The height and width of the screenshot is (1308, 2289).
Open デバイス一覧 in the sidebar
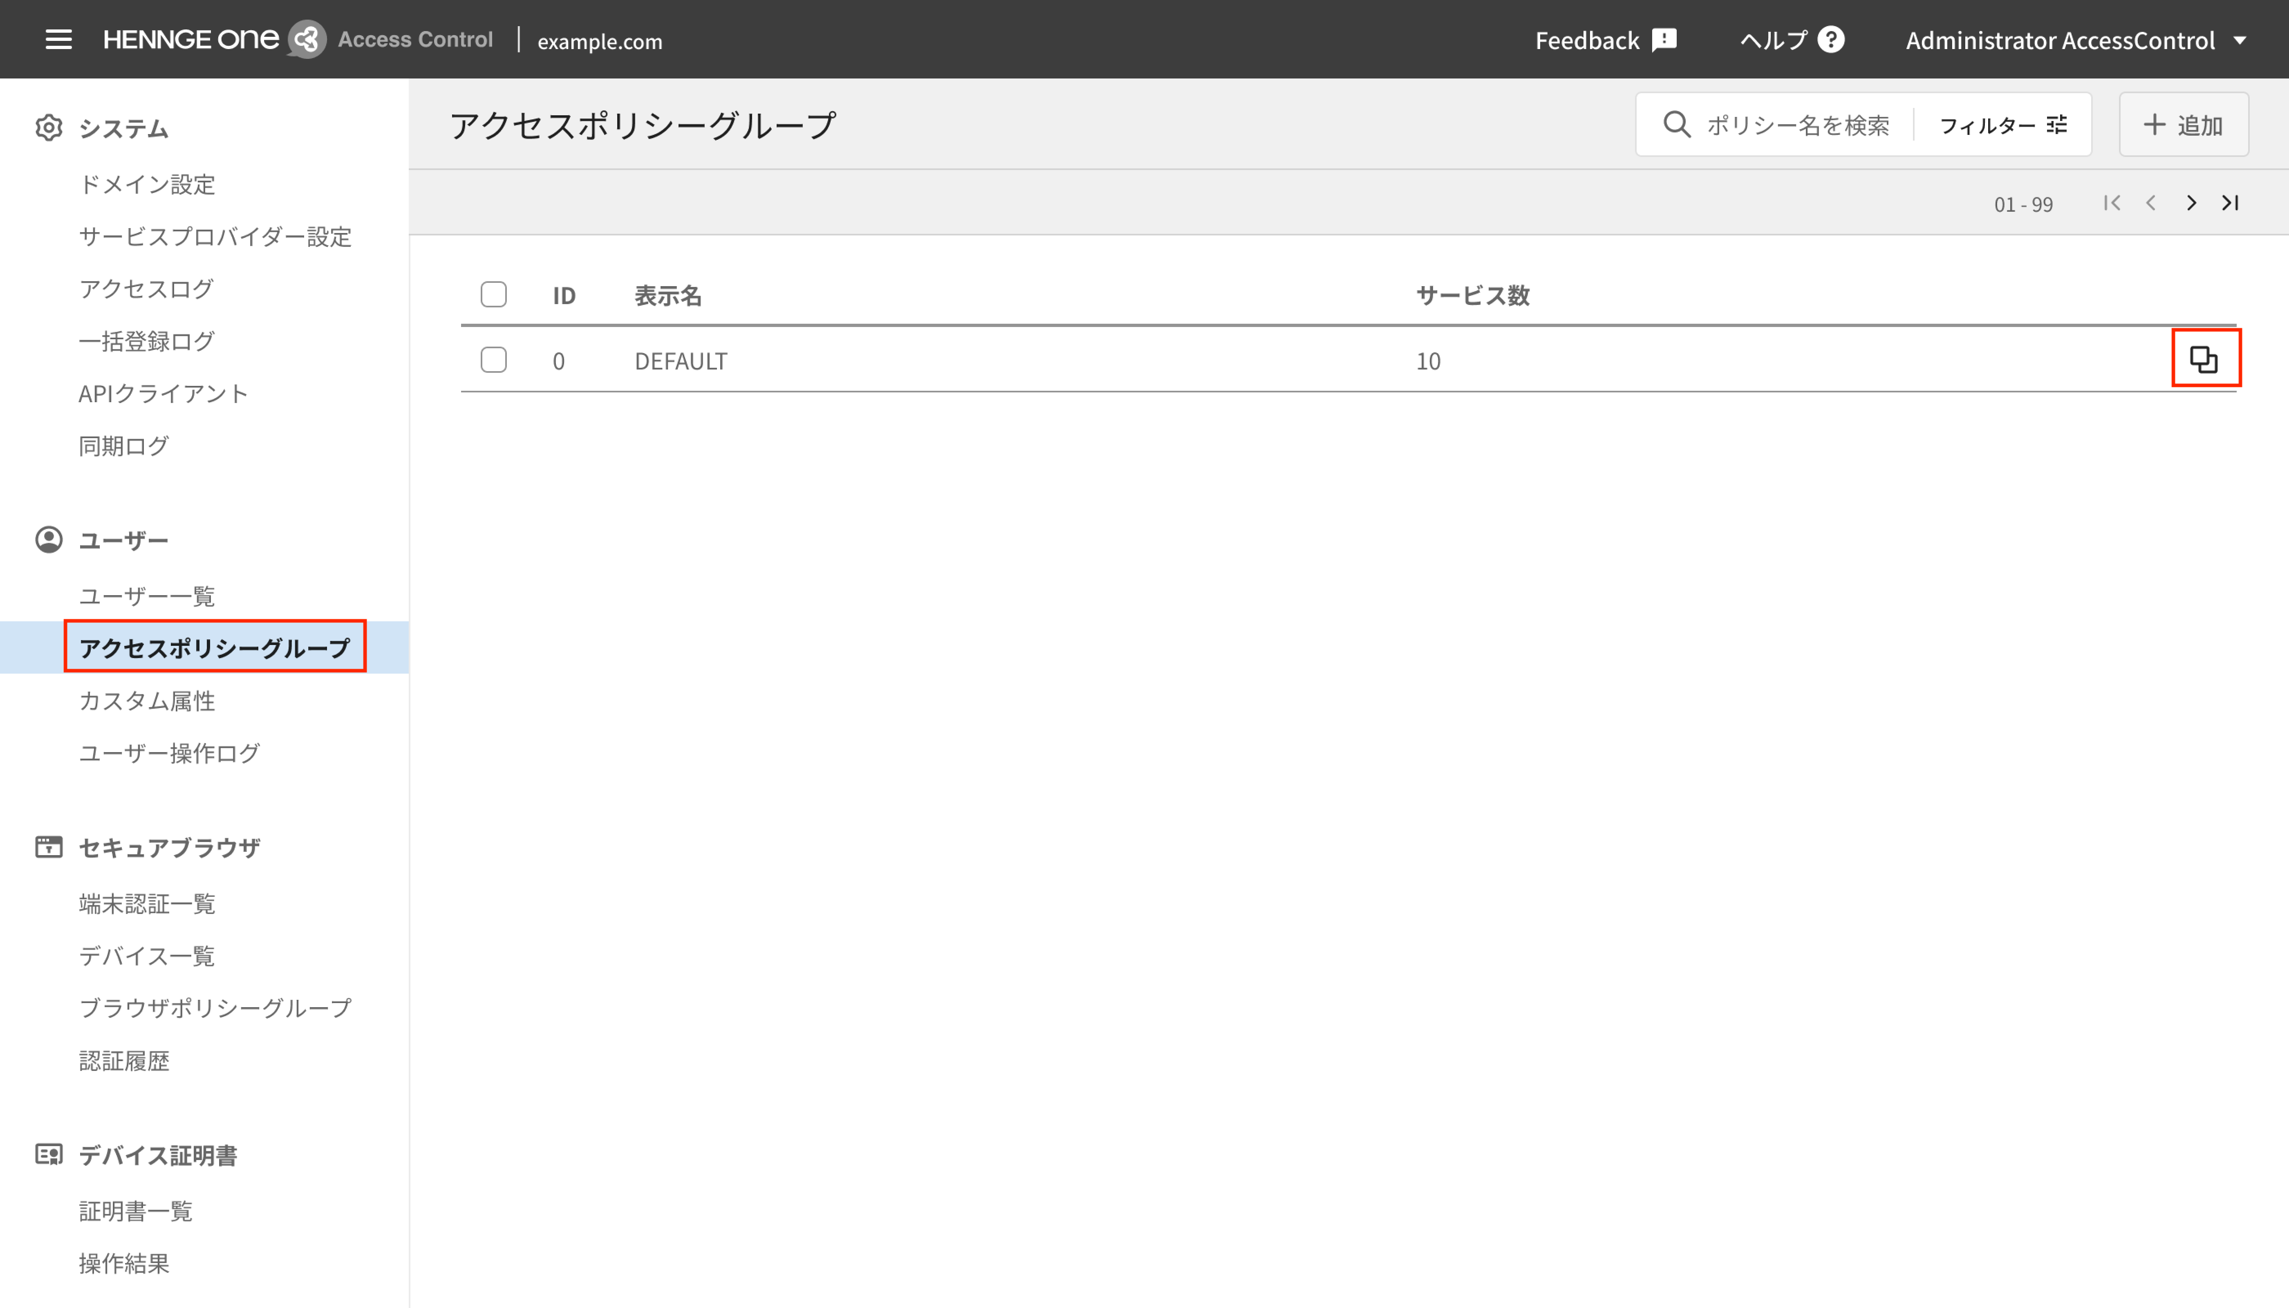(x=147, y=956)
